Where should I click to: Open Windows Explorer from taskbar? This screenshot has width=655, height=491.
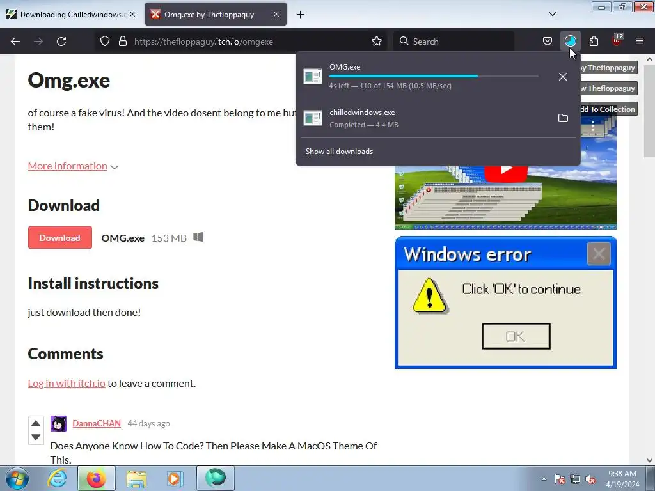point(136,478)
